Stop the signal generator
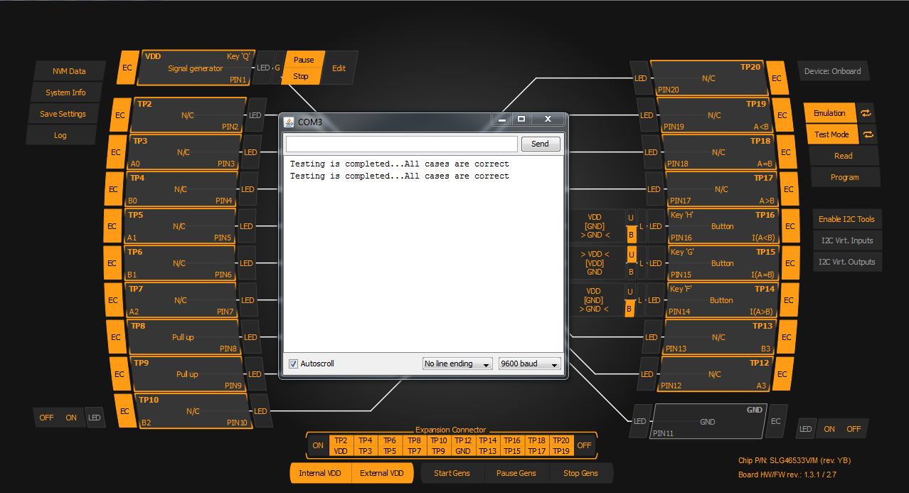This screenshot has width=909, height=493. point(301,76)
